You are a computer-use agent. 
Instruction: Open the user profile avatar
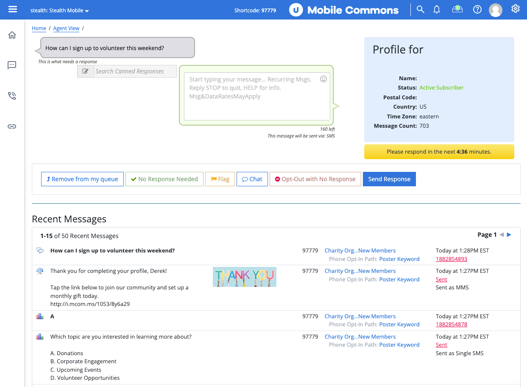click(495, 10)
